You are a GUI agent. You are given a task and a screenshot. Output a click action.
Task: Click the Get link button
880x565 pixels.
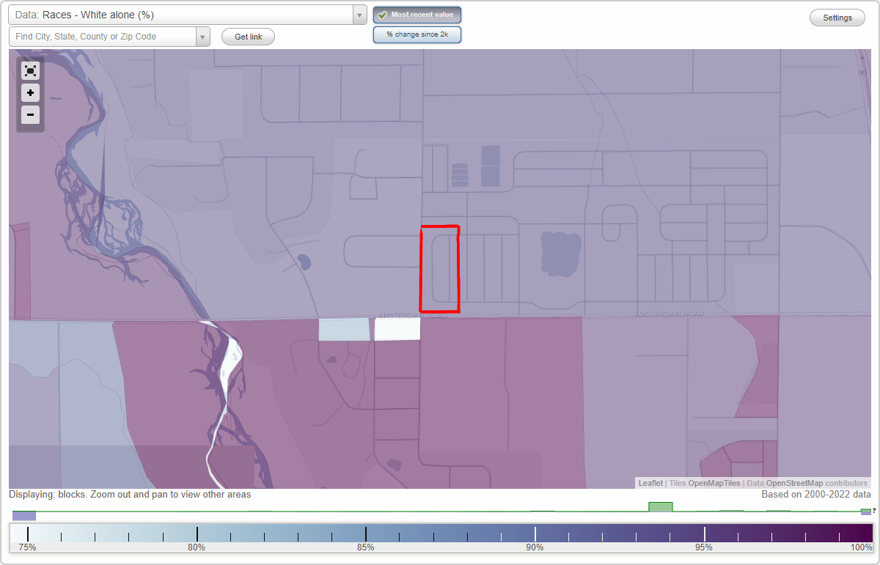(x=248, y=37)
